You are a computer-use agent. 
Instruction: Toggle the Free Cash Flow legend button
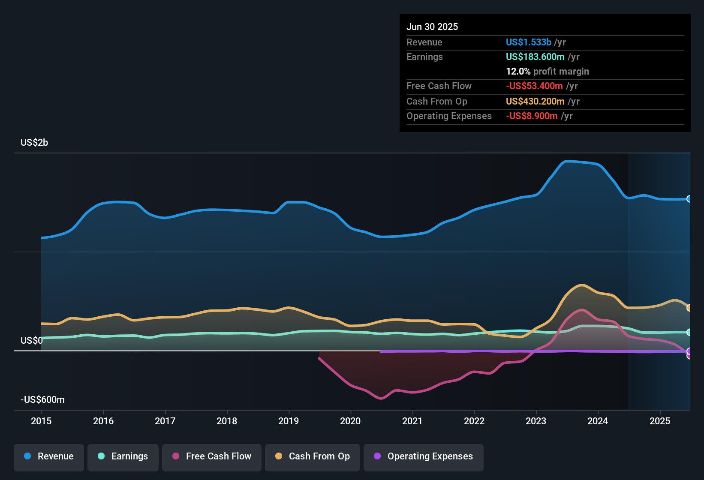click(x=212, y=457)
